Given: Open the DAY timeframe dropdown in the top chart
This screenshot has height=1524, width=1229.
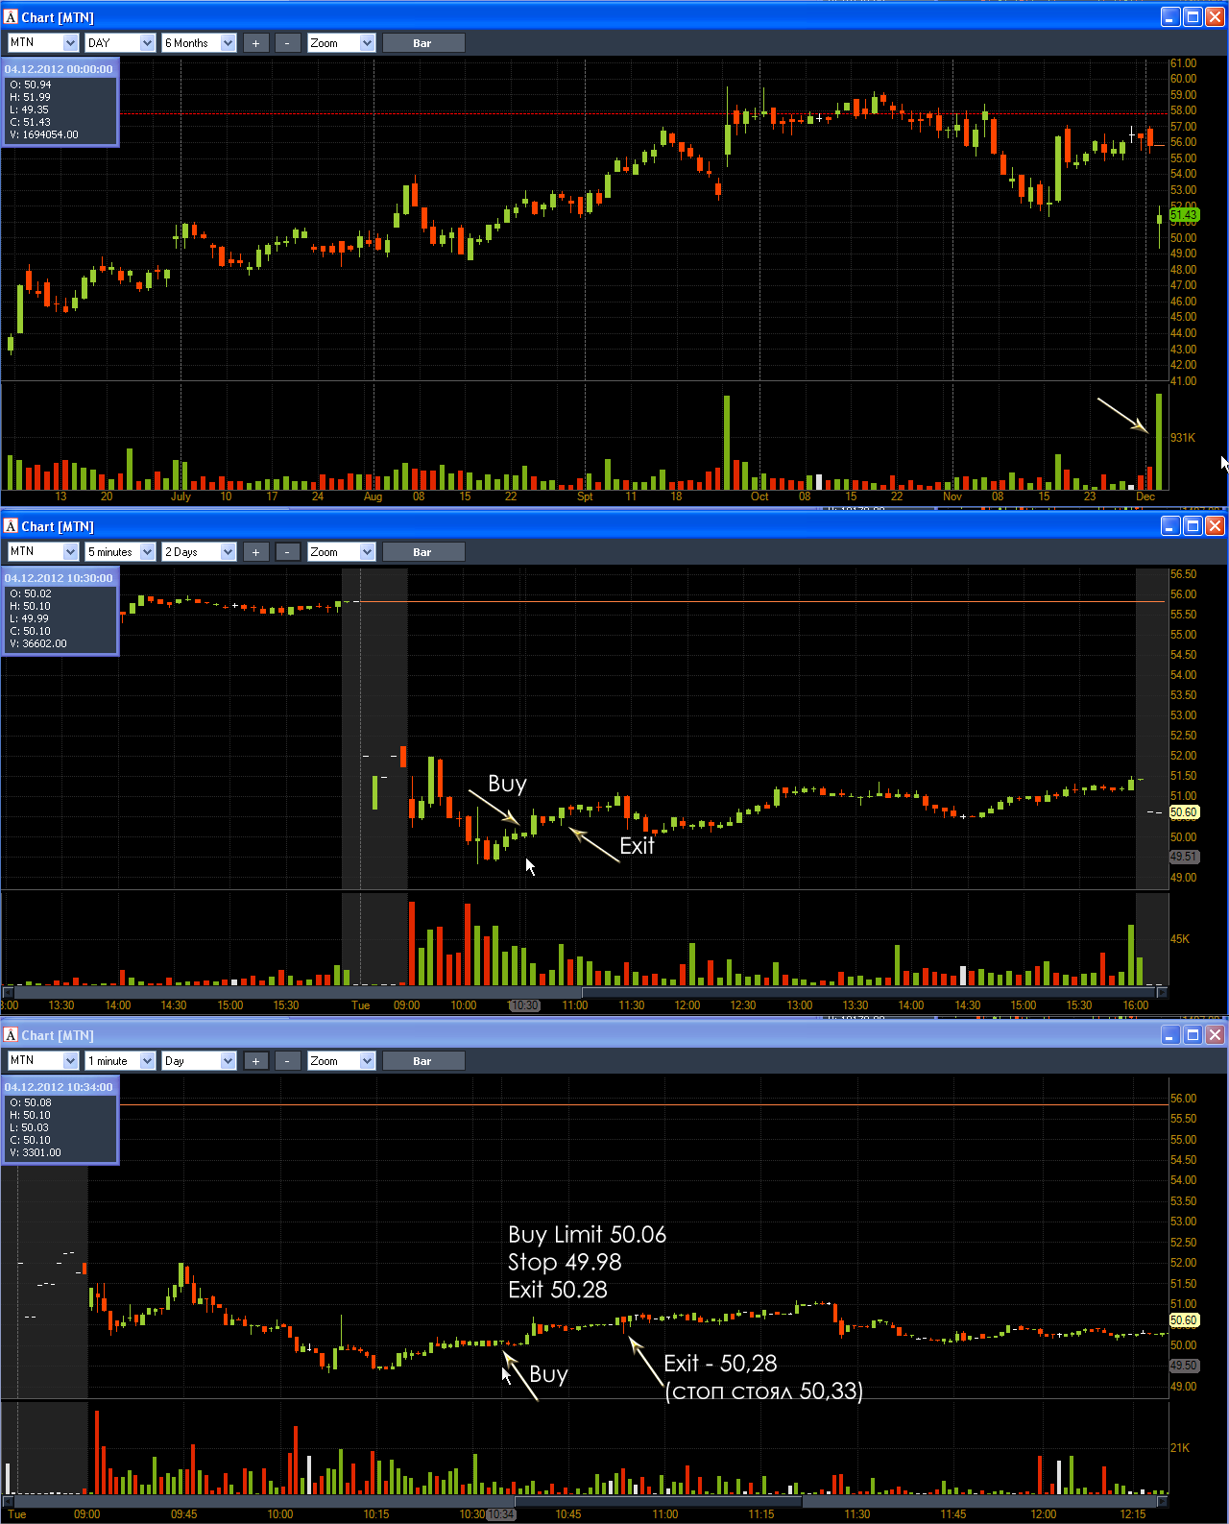Looking at the screenshot, I should pos(120,42).
